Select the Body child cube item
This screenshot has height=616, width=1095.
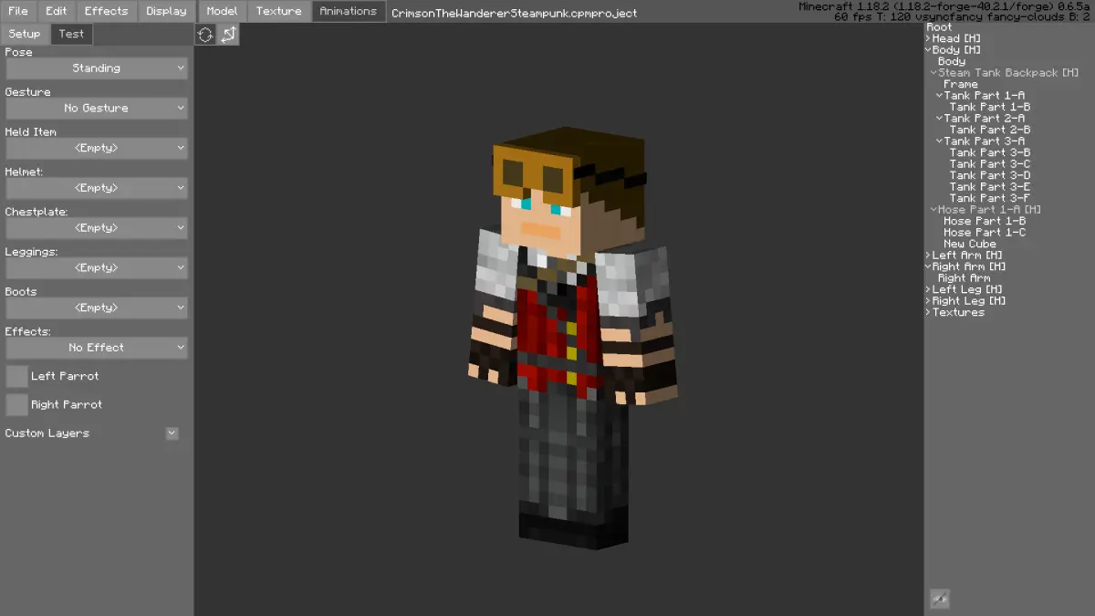952,62
